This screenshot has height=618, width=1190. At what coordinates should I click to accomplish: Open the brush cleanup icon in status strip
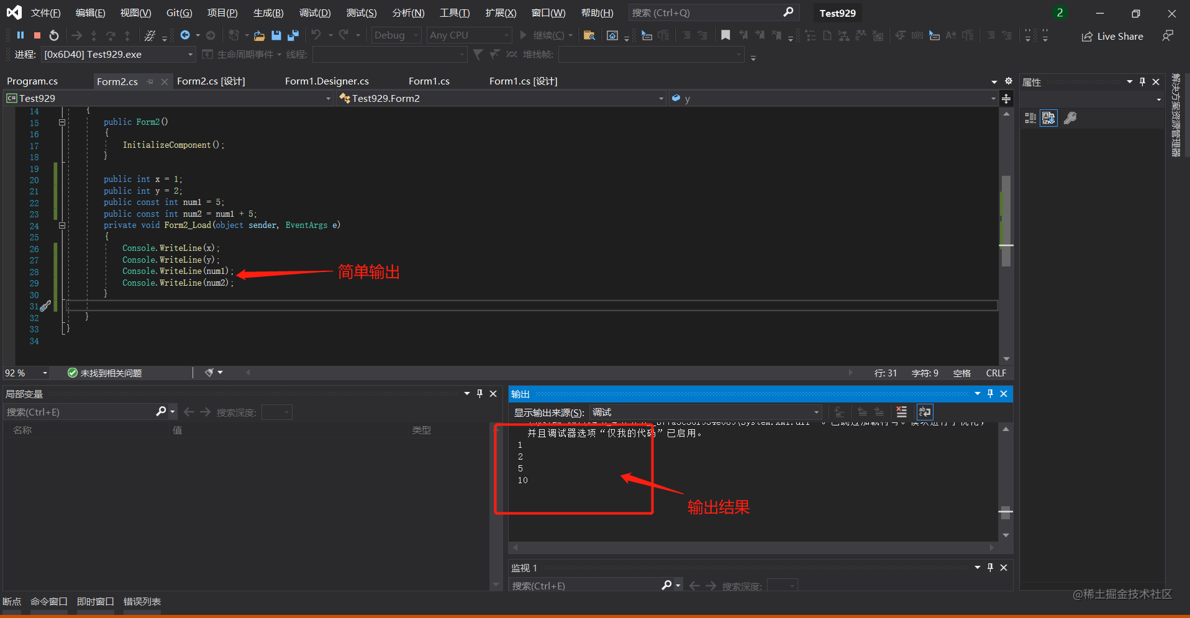pos(210,373)
